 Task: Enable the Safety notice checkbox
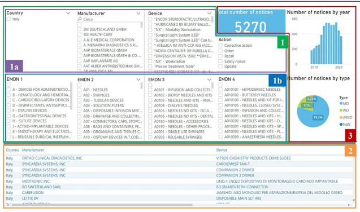pyautogui.click(x=220, y=61)
